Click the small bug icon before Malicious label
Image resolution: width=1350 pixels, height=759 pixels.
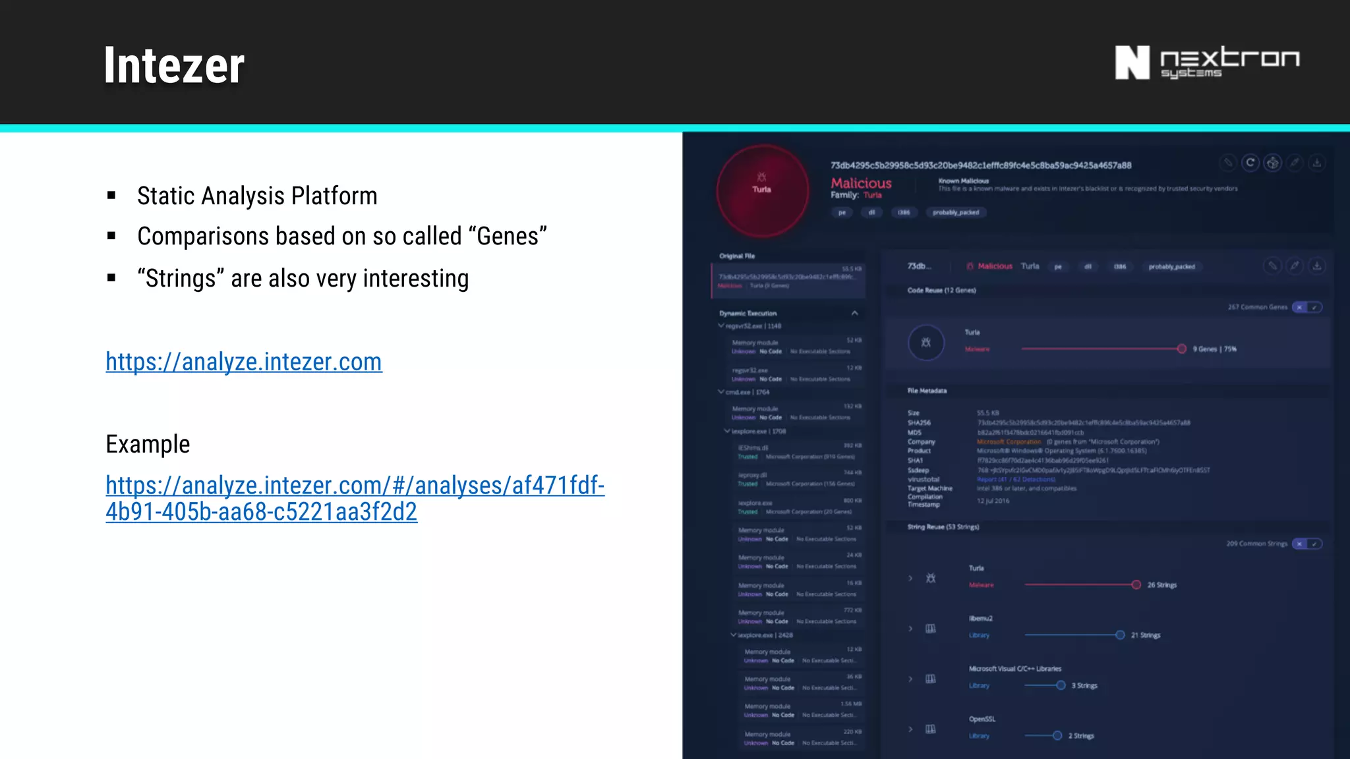pyautogui.click(x=970, y=266)
